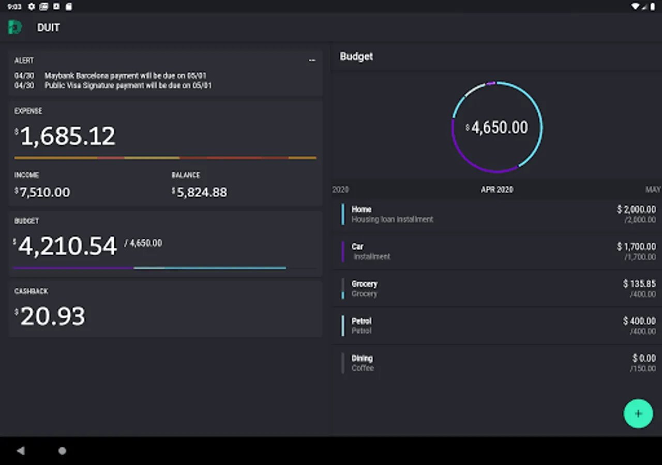The height and width of the screenshot is (465, 662).
Task: Open the settings gear in the status bar
Action: [x=32, y=7]
